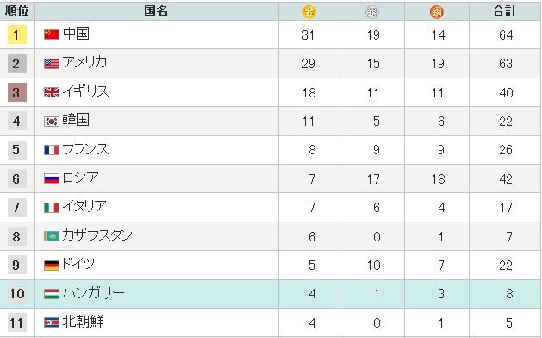Click the Hungary flag icon
542x338 pixels.
click(x=52, y=294)
